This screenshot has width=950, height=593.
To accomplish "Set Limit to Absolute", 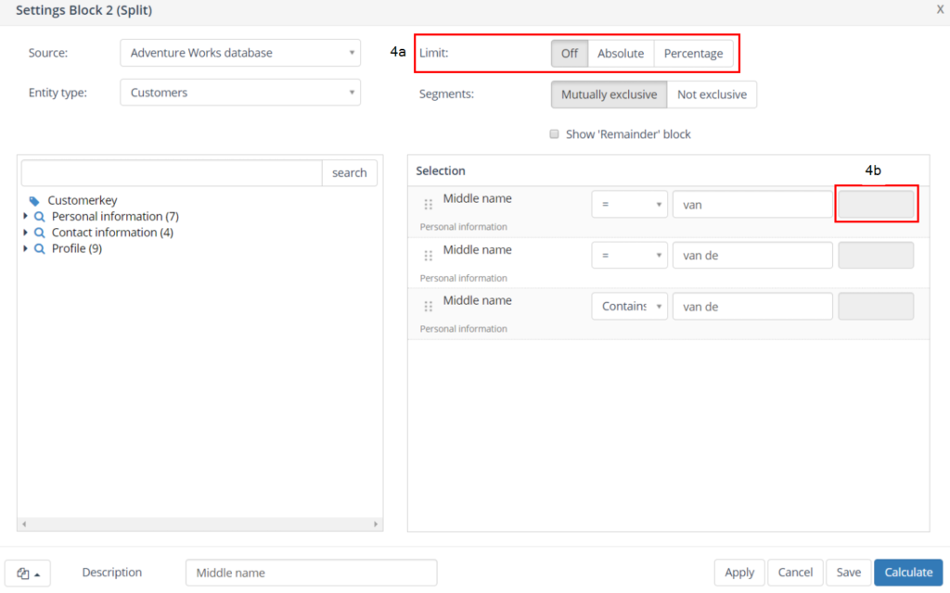I will tap(621, 54).
